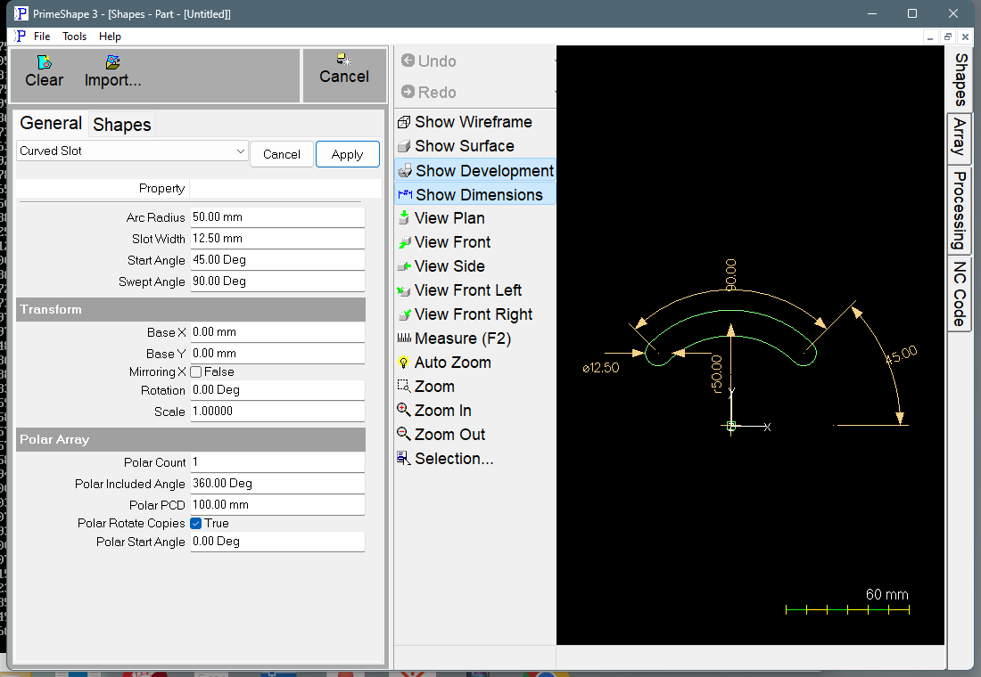
Task: Click the Undo command
Action: coord(429,61)
